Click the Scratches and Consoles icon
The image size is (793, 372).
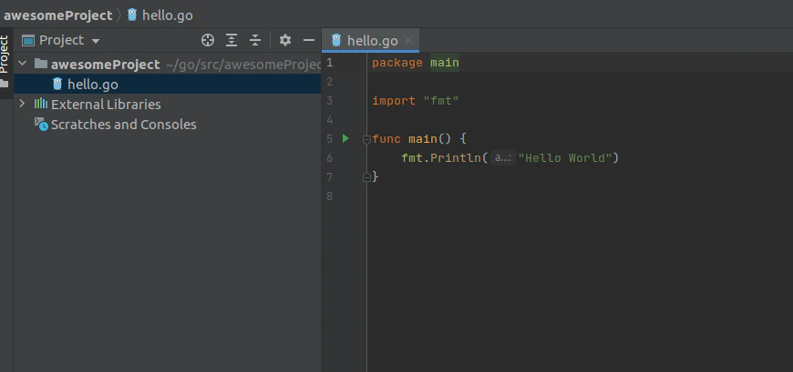coord(41,125)
